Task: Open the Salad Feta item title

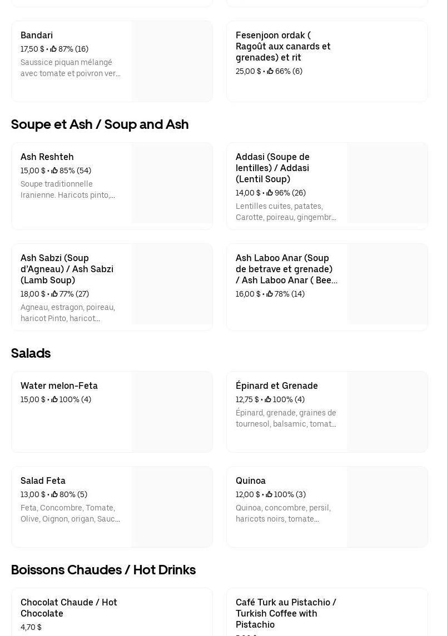Action: (x=43, y=480)
